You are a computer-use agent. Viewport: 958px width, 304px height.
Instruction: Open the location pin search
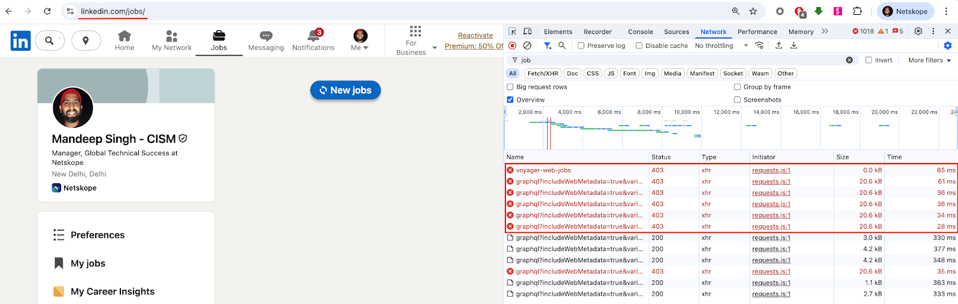point(86,41)
